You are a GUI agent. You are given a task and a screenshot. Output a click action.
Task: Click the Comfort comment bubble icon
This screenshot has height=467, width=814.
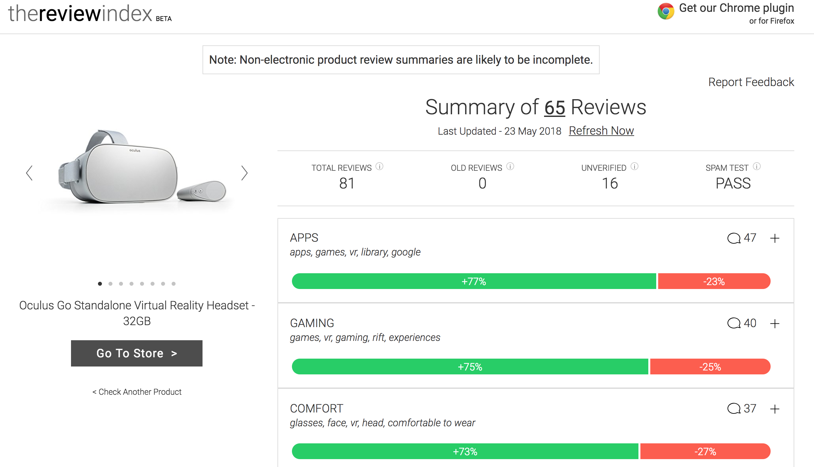tap(734, 409)
